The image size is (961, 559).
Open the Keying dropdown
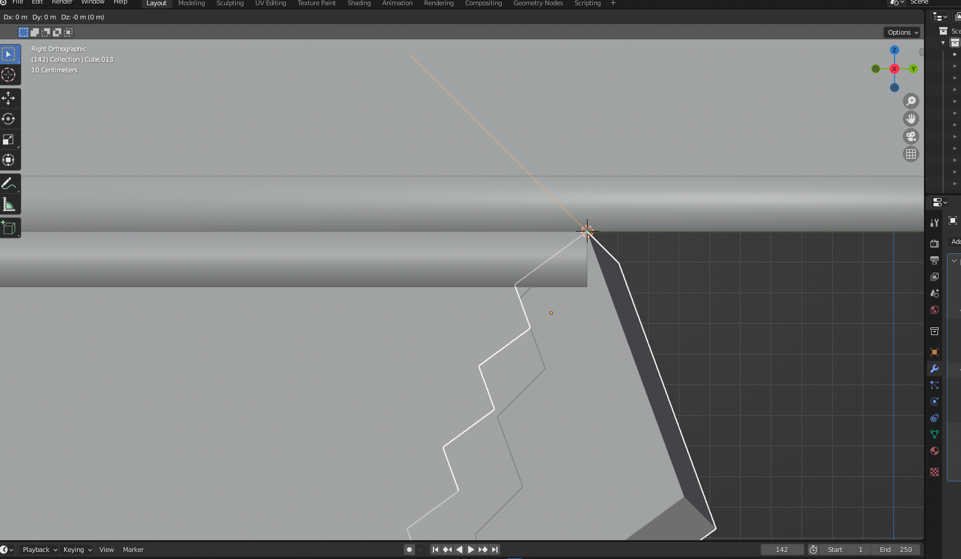74,549
